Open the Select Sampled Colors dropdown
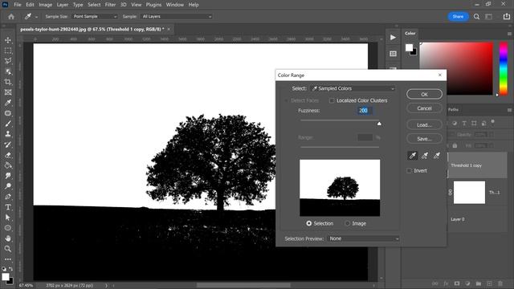The image size is (514, 289). pos(353,88)
